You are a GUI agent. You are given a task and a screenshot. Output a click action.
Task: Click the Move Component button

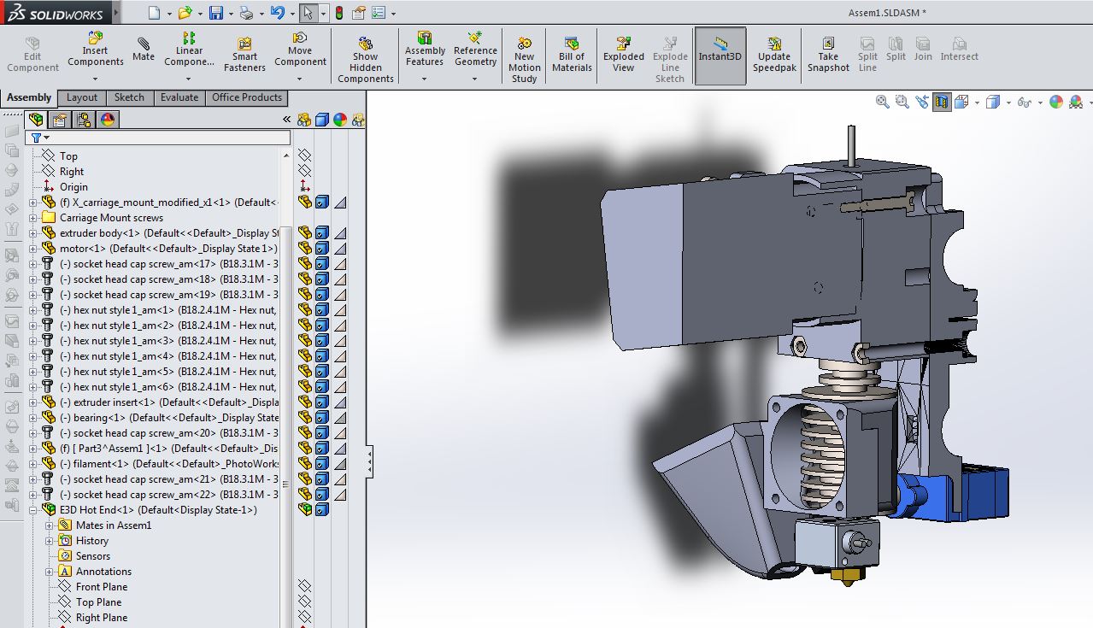[300, 39]
